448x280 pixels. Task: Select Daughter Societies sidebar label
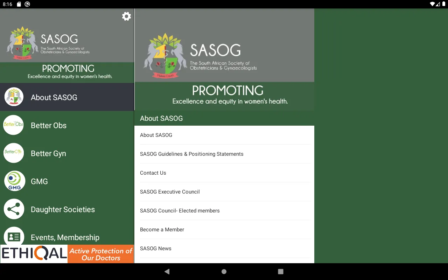(x=63, y=209)
